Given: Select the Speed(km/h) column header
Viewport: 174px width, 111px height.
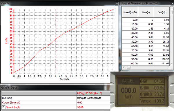Looking at the screenshot, I should pyautogui.click(x=130, y=12).
